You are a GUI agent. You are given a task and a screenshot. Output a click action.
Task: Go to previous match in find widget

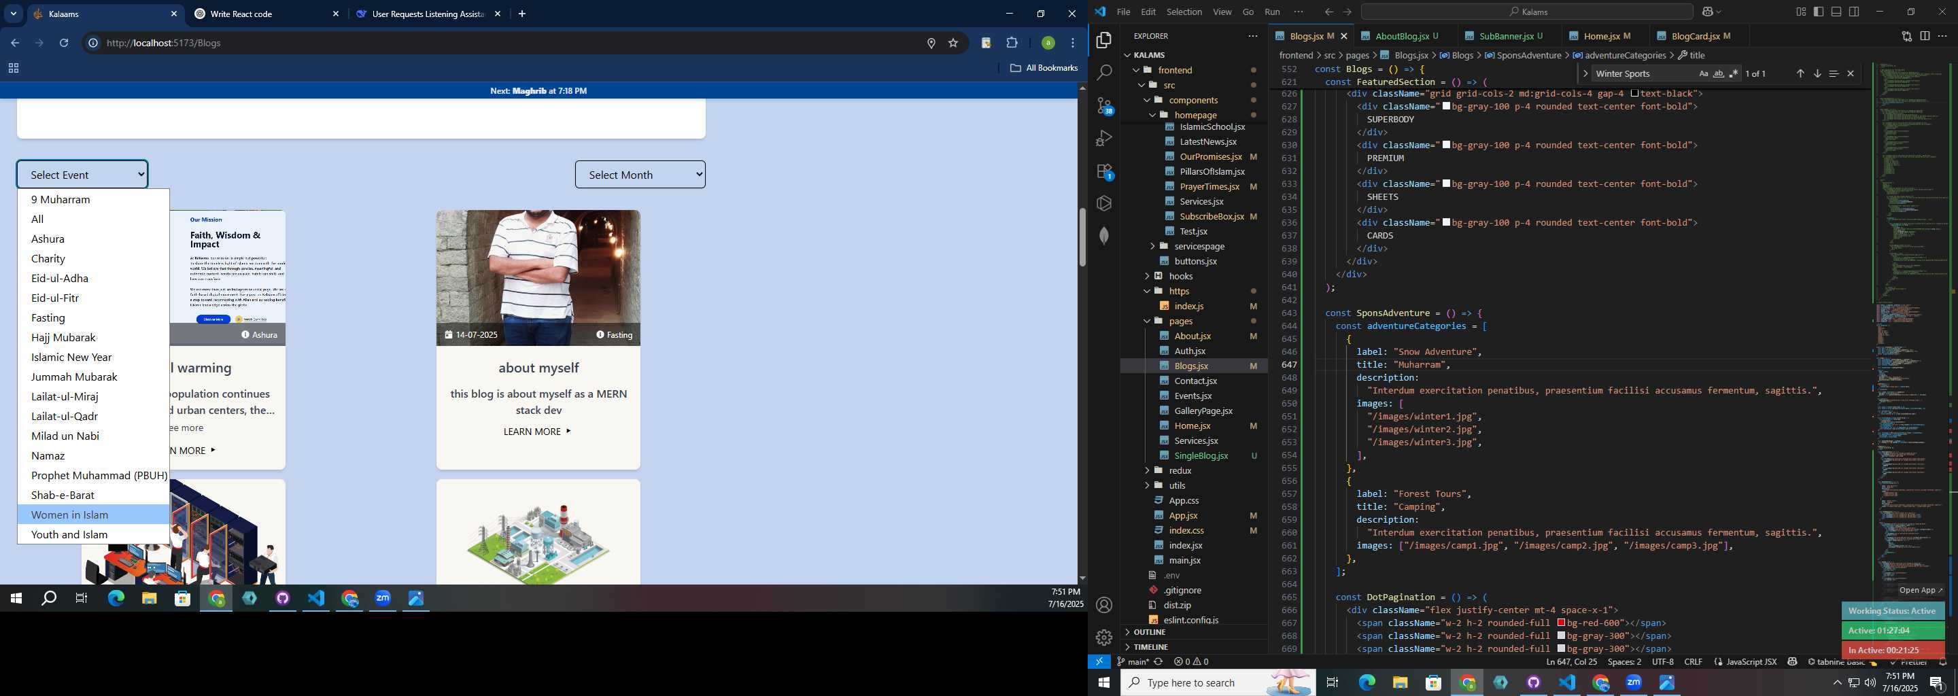(x=1800, y=73)
